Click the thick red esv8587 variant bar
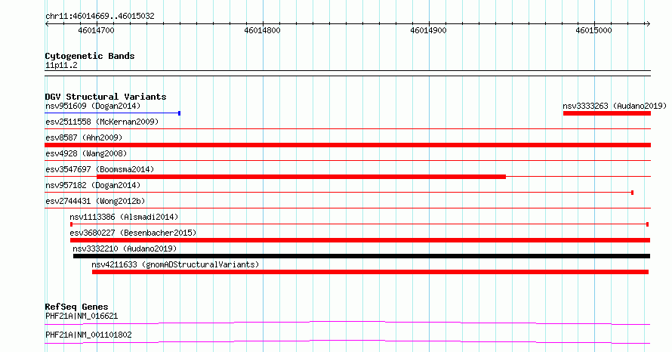Image resolution: width=672 pixels, height=352 pixels. click(x=347, y=145)
